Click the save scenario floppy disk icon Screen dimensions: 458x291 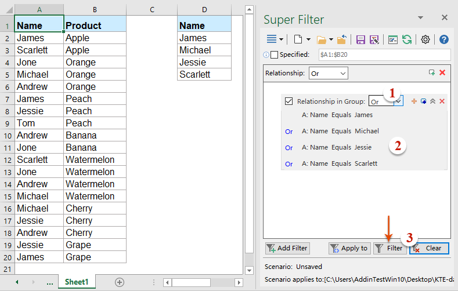point(360,39)
